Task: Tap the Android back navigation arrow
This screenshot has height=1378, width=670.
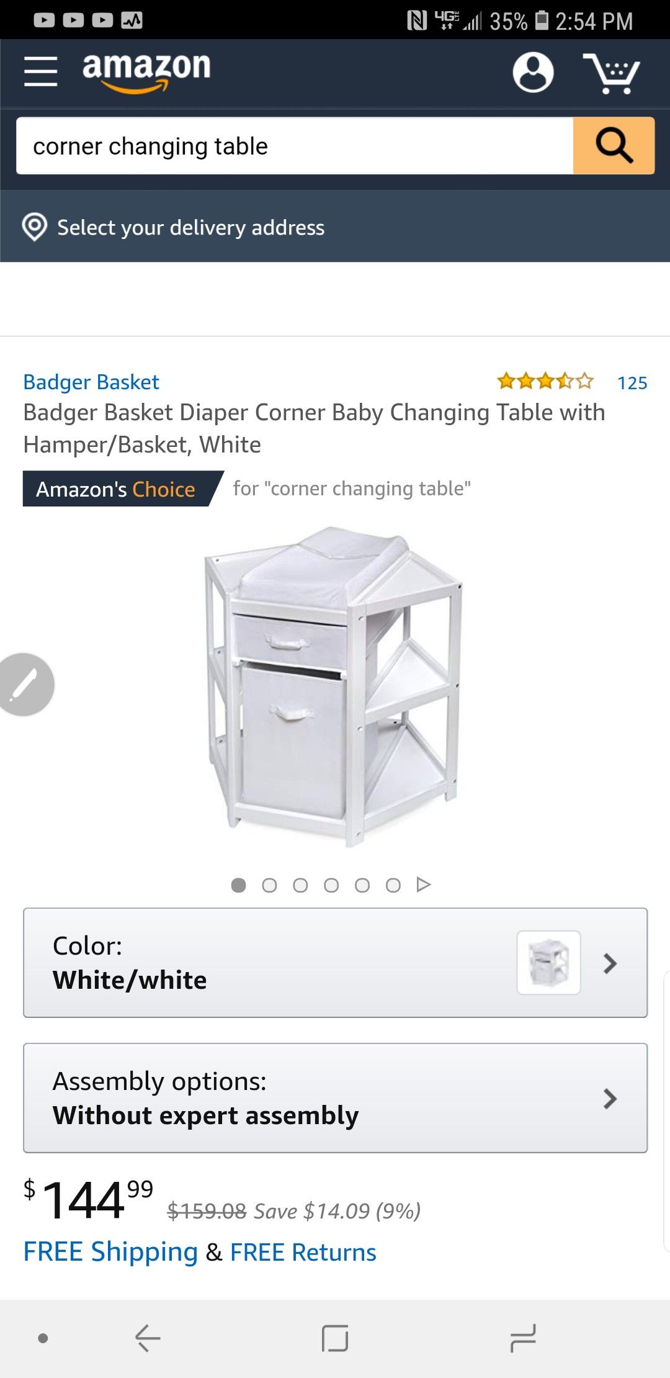Action: click(148, 1338)
